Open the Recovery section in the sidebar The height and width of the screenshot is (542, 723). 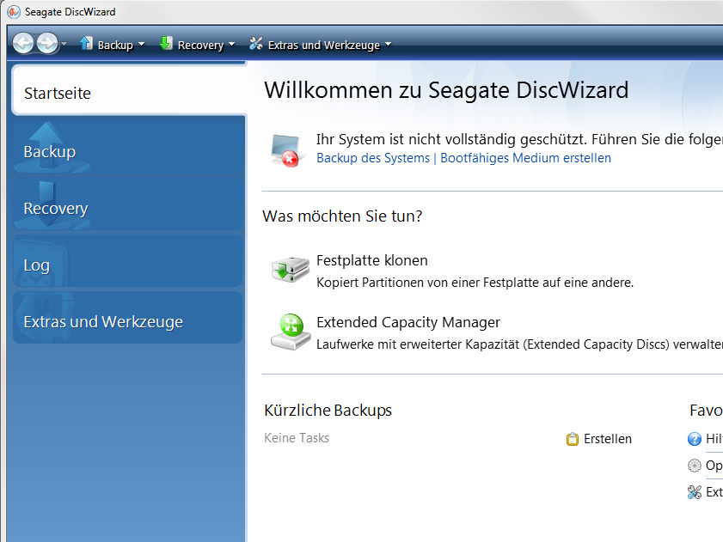coord(129,208)
